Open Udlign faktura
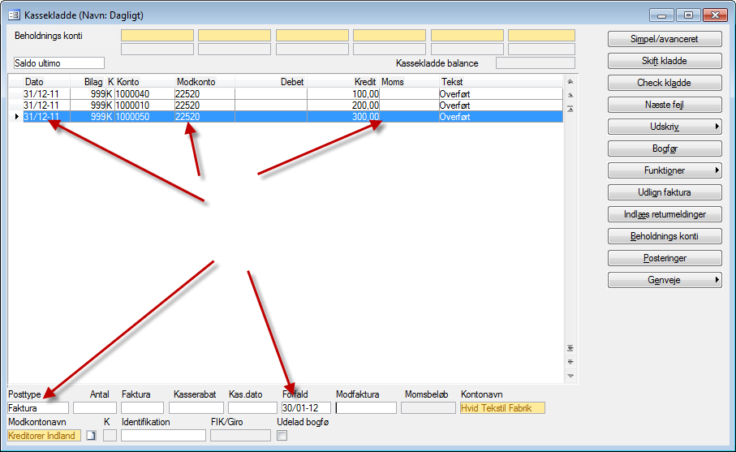Image resolution: width=736 pixels, height=452 pixels. pyautogui.click(x=665, y=192)
